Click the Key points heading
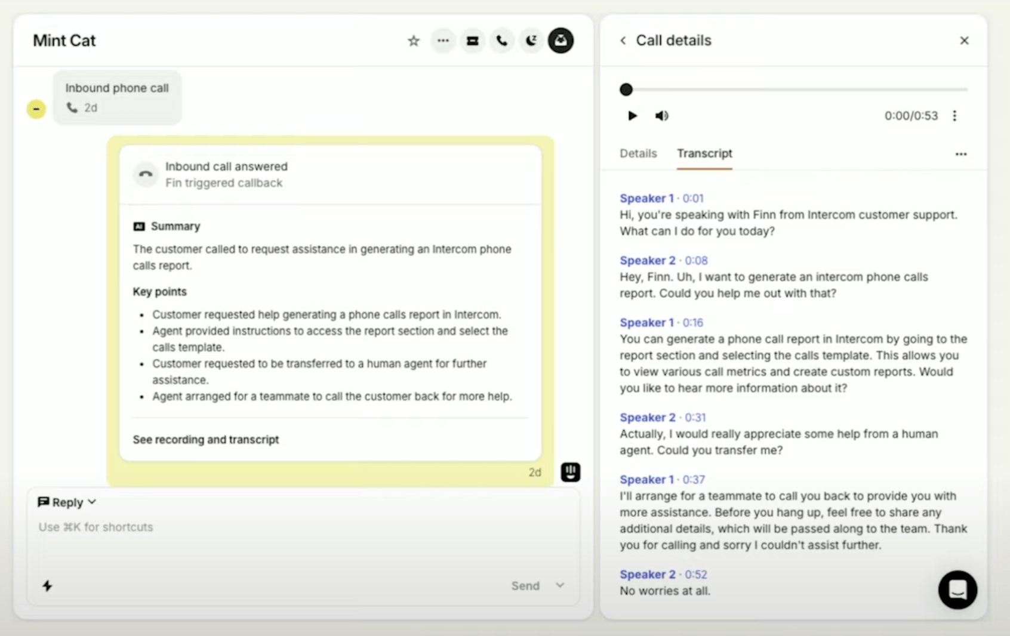The height and width of the screenshot is (636, 1010). coord(159,292)
